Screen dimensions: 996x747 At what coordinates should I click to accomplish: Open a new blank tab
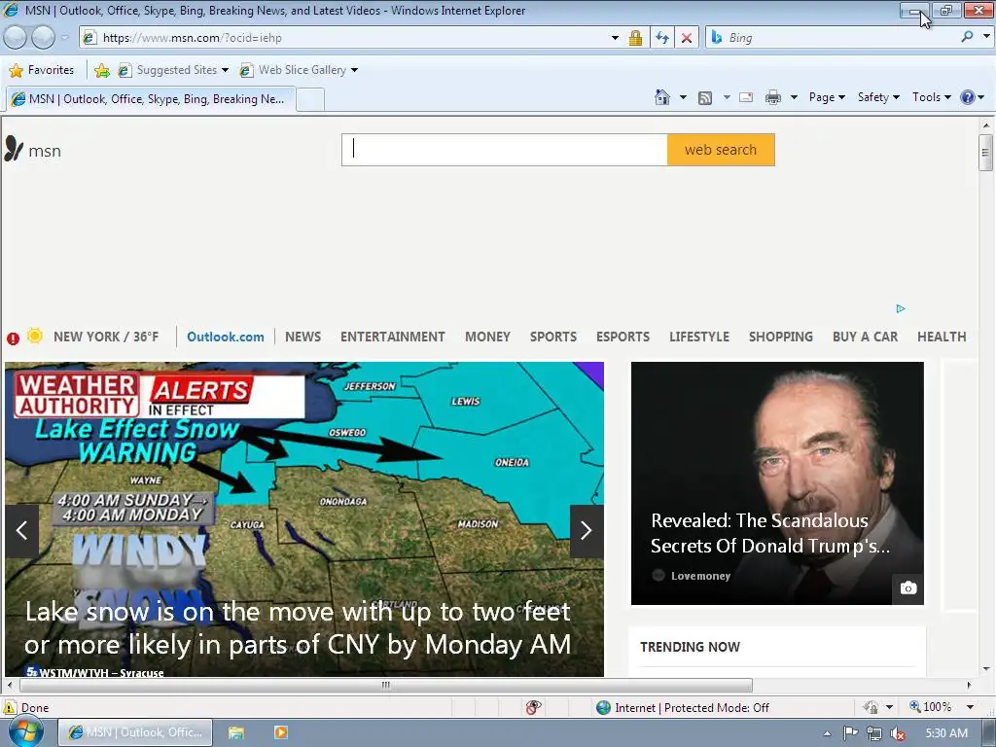coord(310,100)
